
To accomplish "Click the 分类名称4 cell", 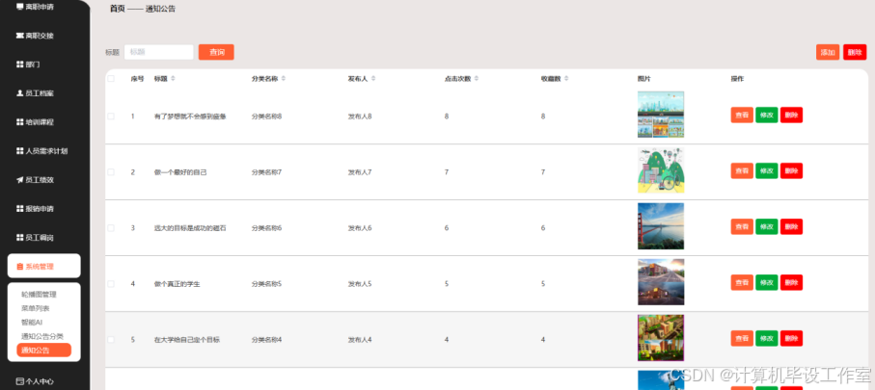I will (x=266, y=339).
